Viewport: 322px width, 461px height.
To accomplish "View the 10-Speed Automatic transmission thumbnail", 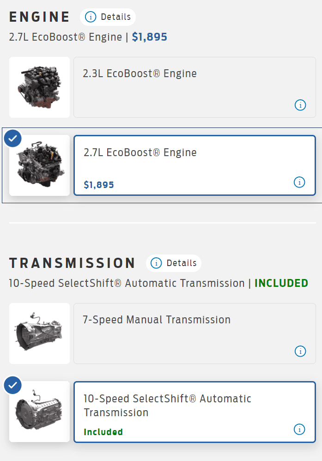I will pos(39,412).
